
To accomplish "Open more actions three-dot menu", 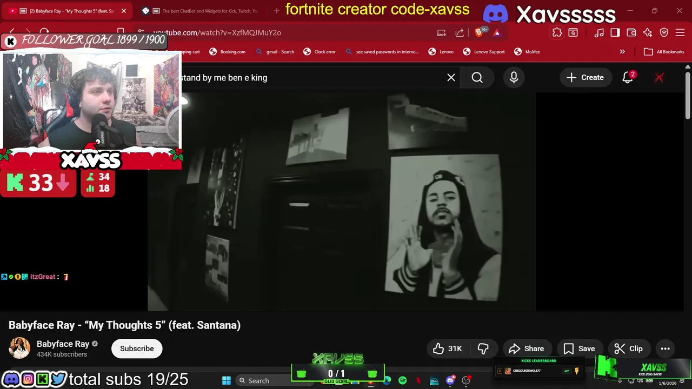I will (x=665, y=348).
